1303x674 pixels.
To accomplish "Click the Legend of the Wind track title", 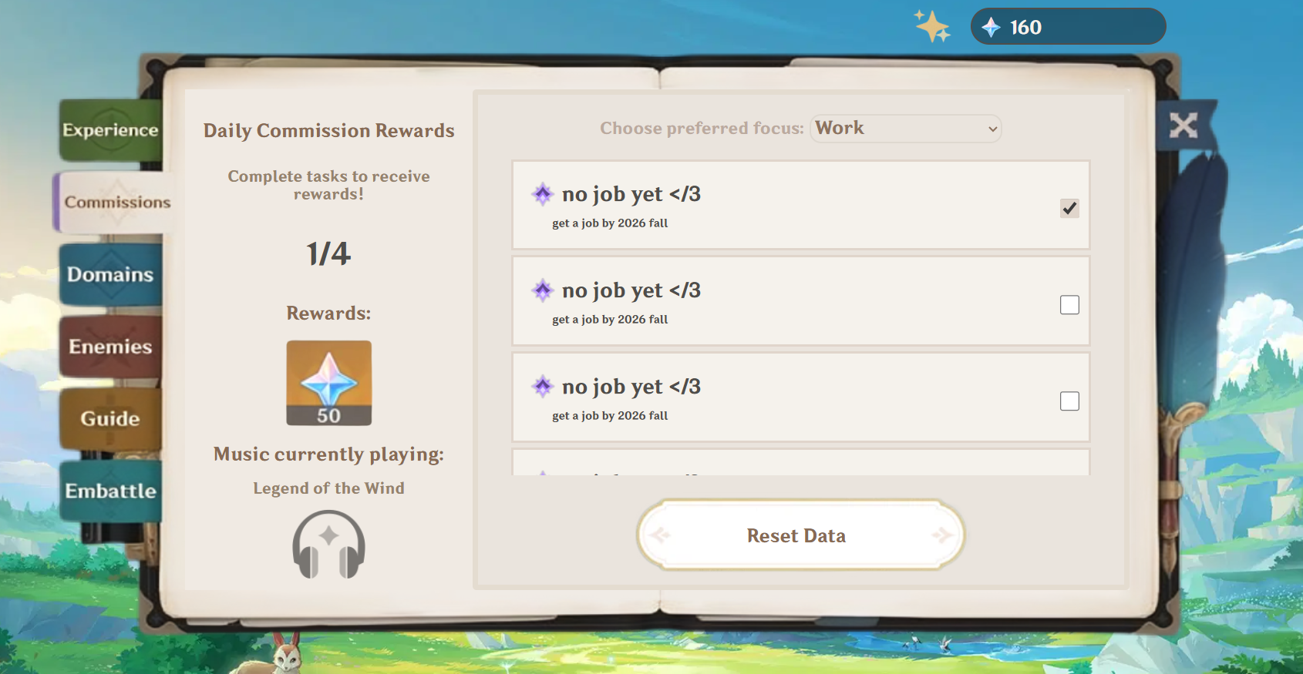I will tap(328, 488).
